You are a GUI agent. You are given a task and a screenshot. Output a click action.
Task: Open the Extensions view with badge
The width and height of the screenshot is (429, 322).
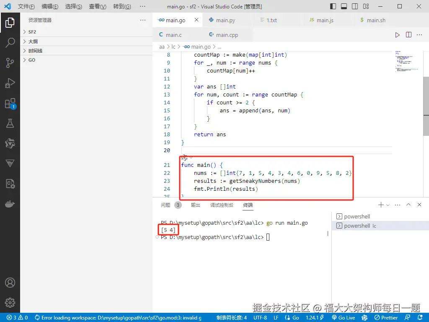10,104
